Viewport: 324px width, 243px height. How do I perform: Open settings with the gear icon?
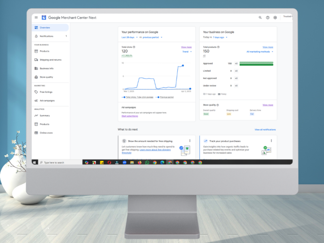[x=275, y=17]
